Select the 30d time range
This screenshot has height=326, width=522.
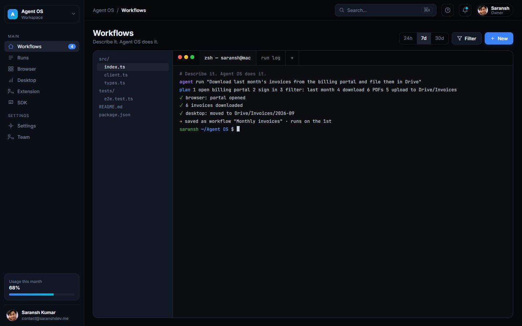[440, 38]
